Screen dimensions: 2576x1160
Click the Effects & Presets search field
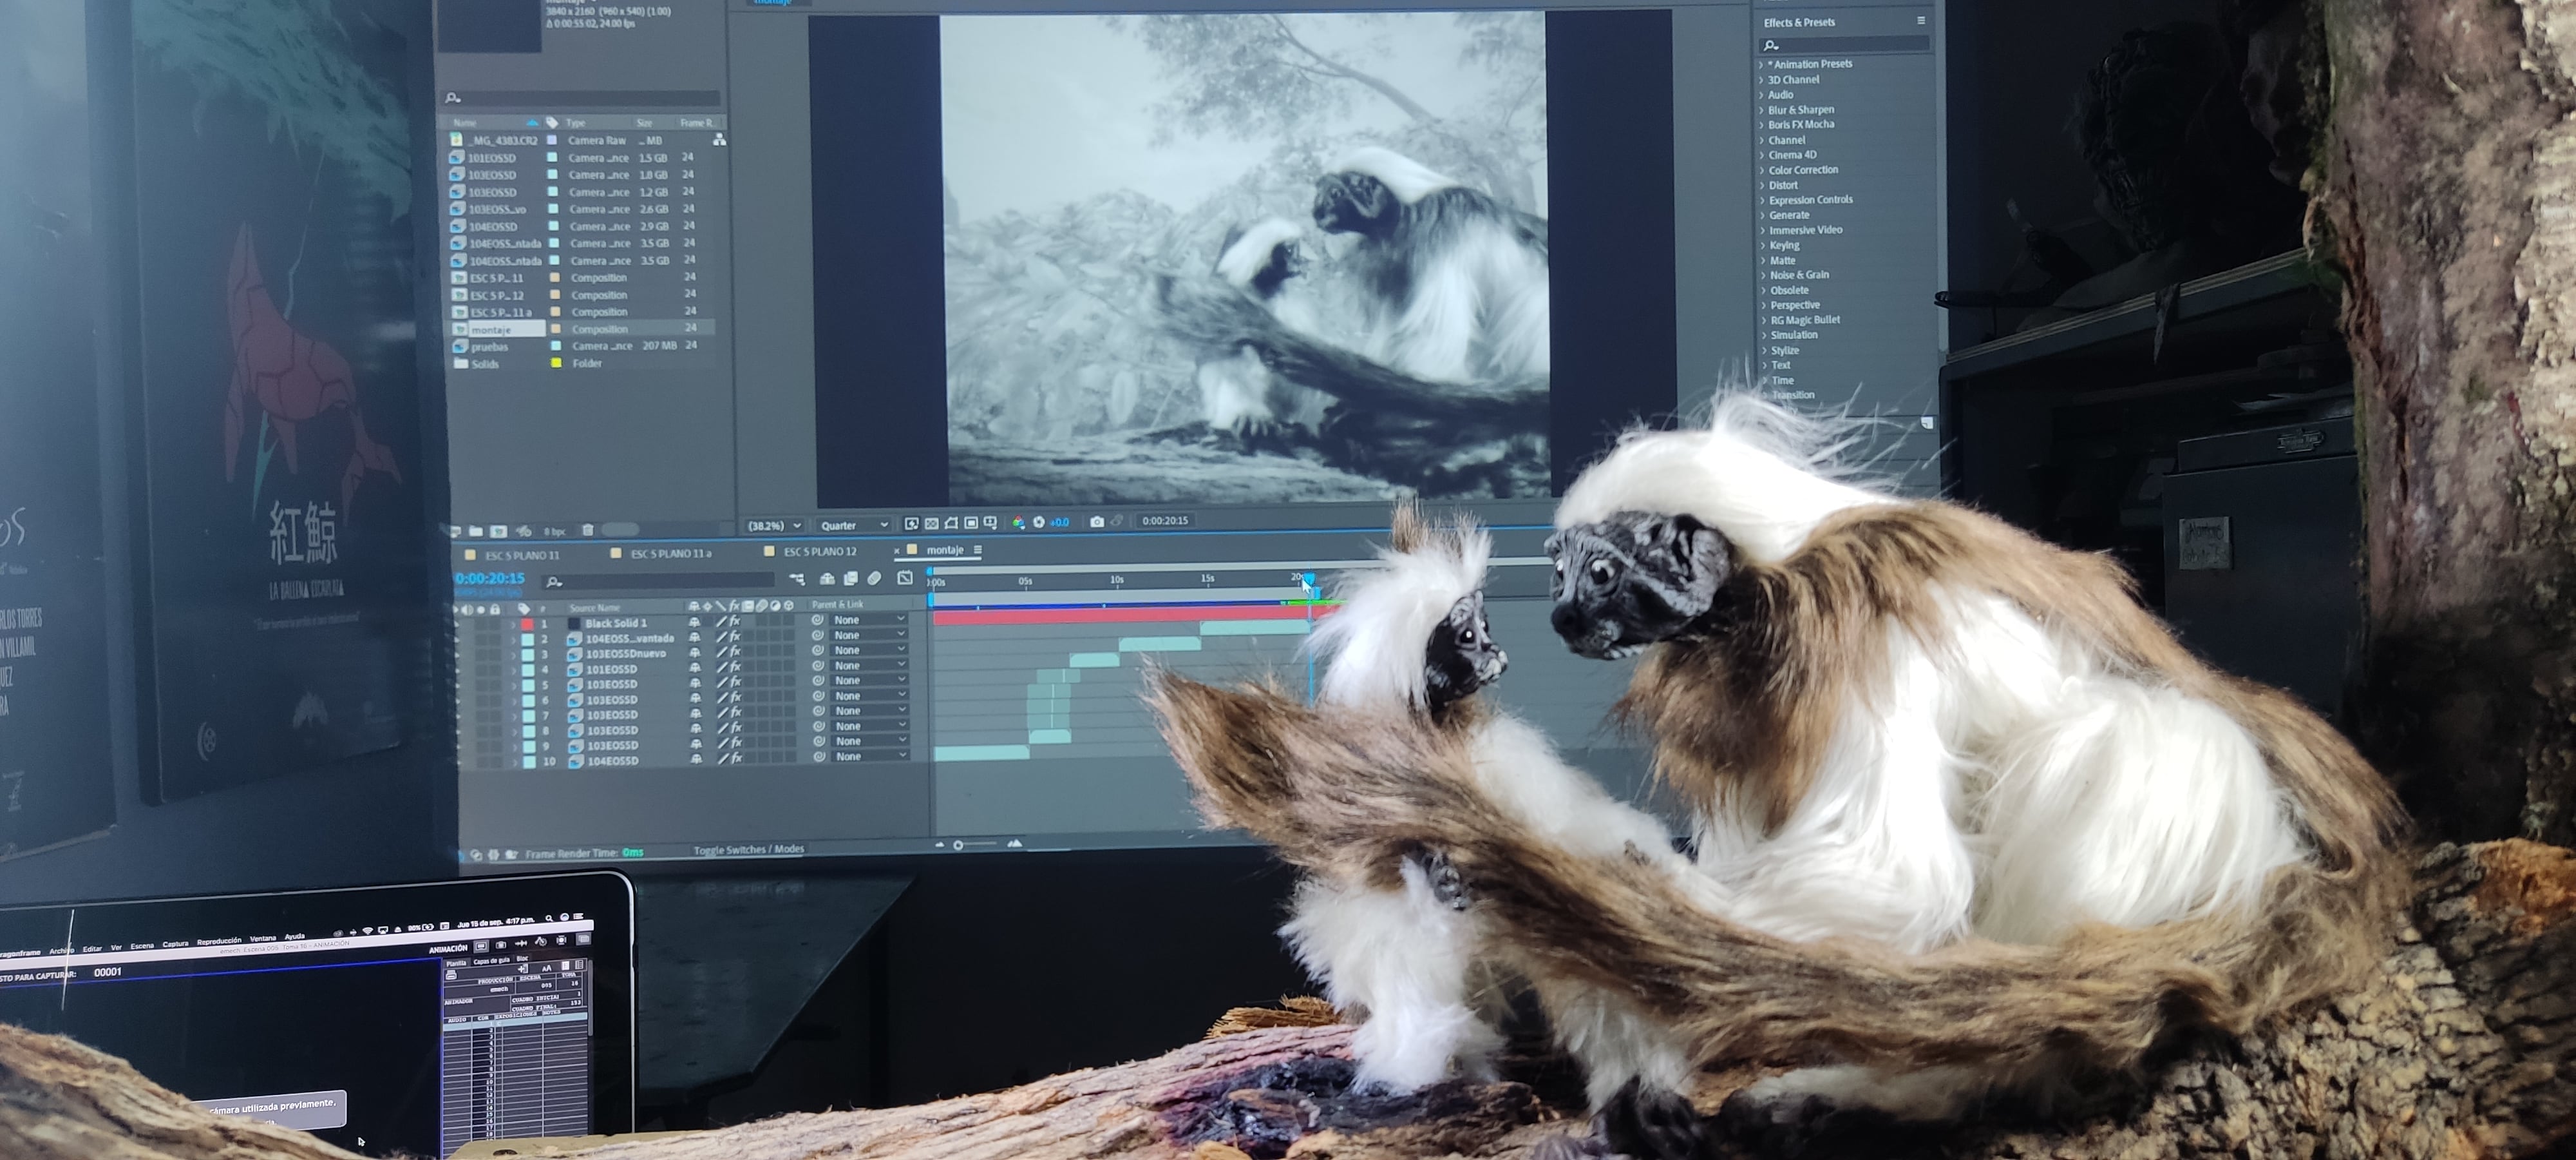[1845, 45]
